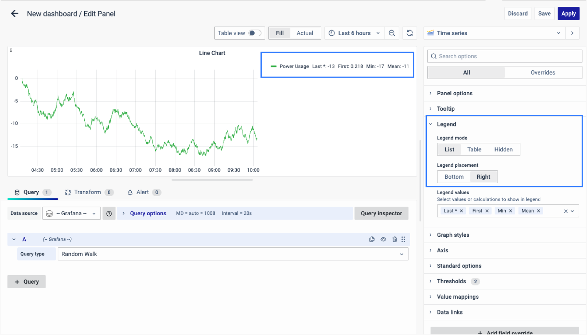Image resolution: width=587 pixels, height=335 pixels.
Task: Click the drag handle icon on query A
Action: [x=403, y=239]
